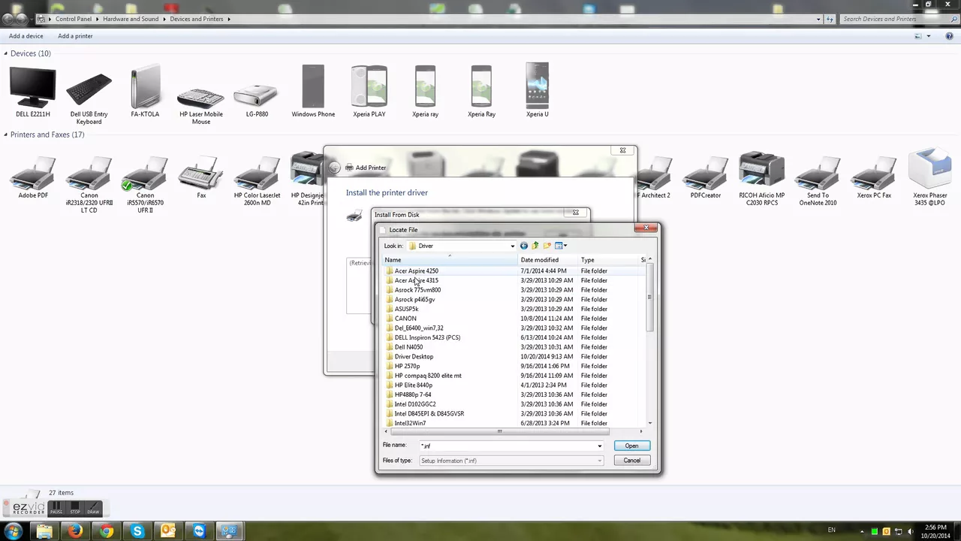Open Devices and Printers help icon
Image resolution: width=961 pixels, height=541 pixels.
[948, 36]
